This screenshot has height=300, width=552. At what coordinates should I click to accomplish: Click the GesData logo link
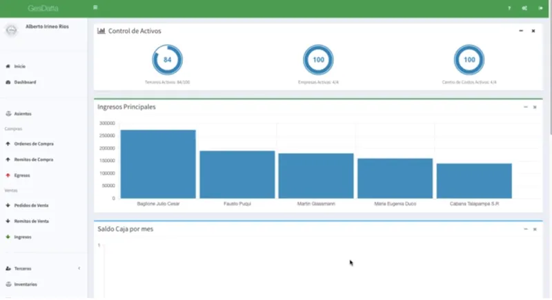[x=43, y=8]
